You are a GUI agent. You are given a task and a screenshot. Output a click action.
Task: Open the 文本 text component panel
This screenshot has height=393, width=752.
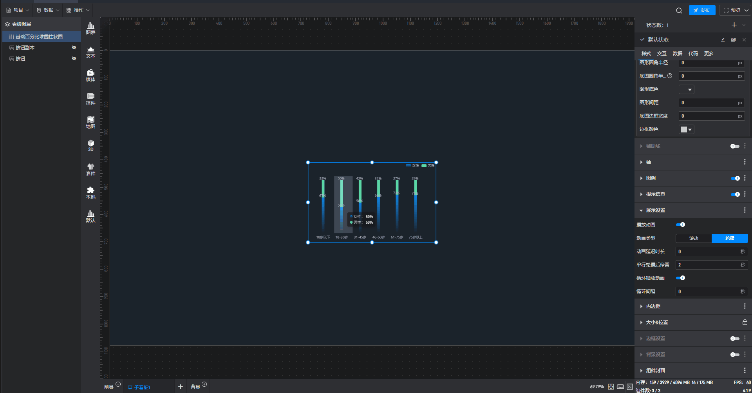coord(90,52)
